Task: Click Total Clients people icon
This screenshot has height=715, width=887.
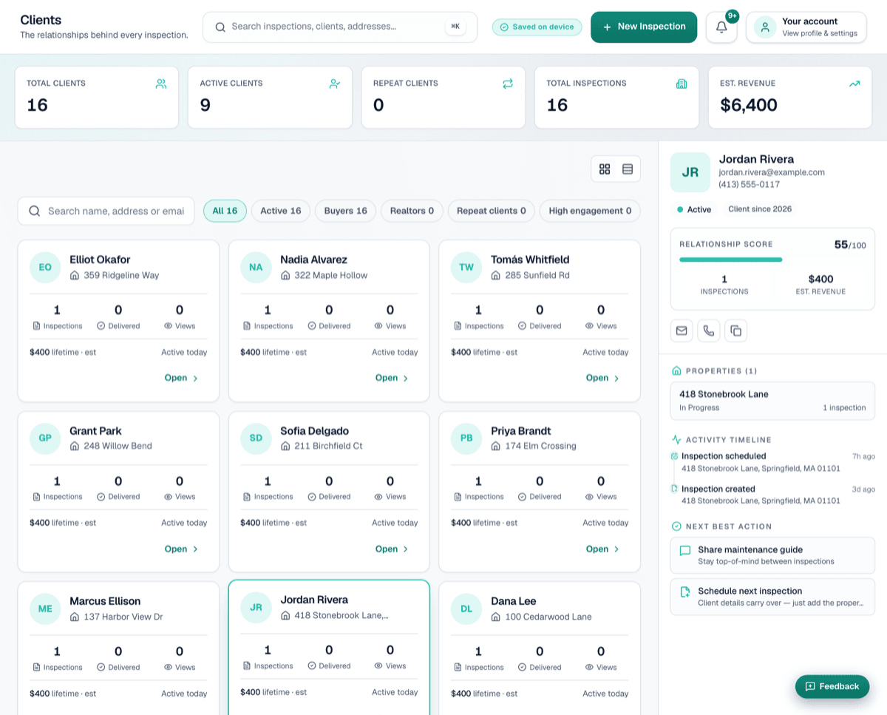Action: 161,84
